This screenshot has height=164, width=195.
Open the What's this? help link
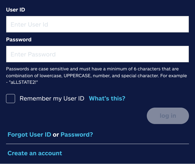(107, 99)
